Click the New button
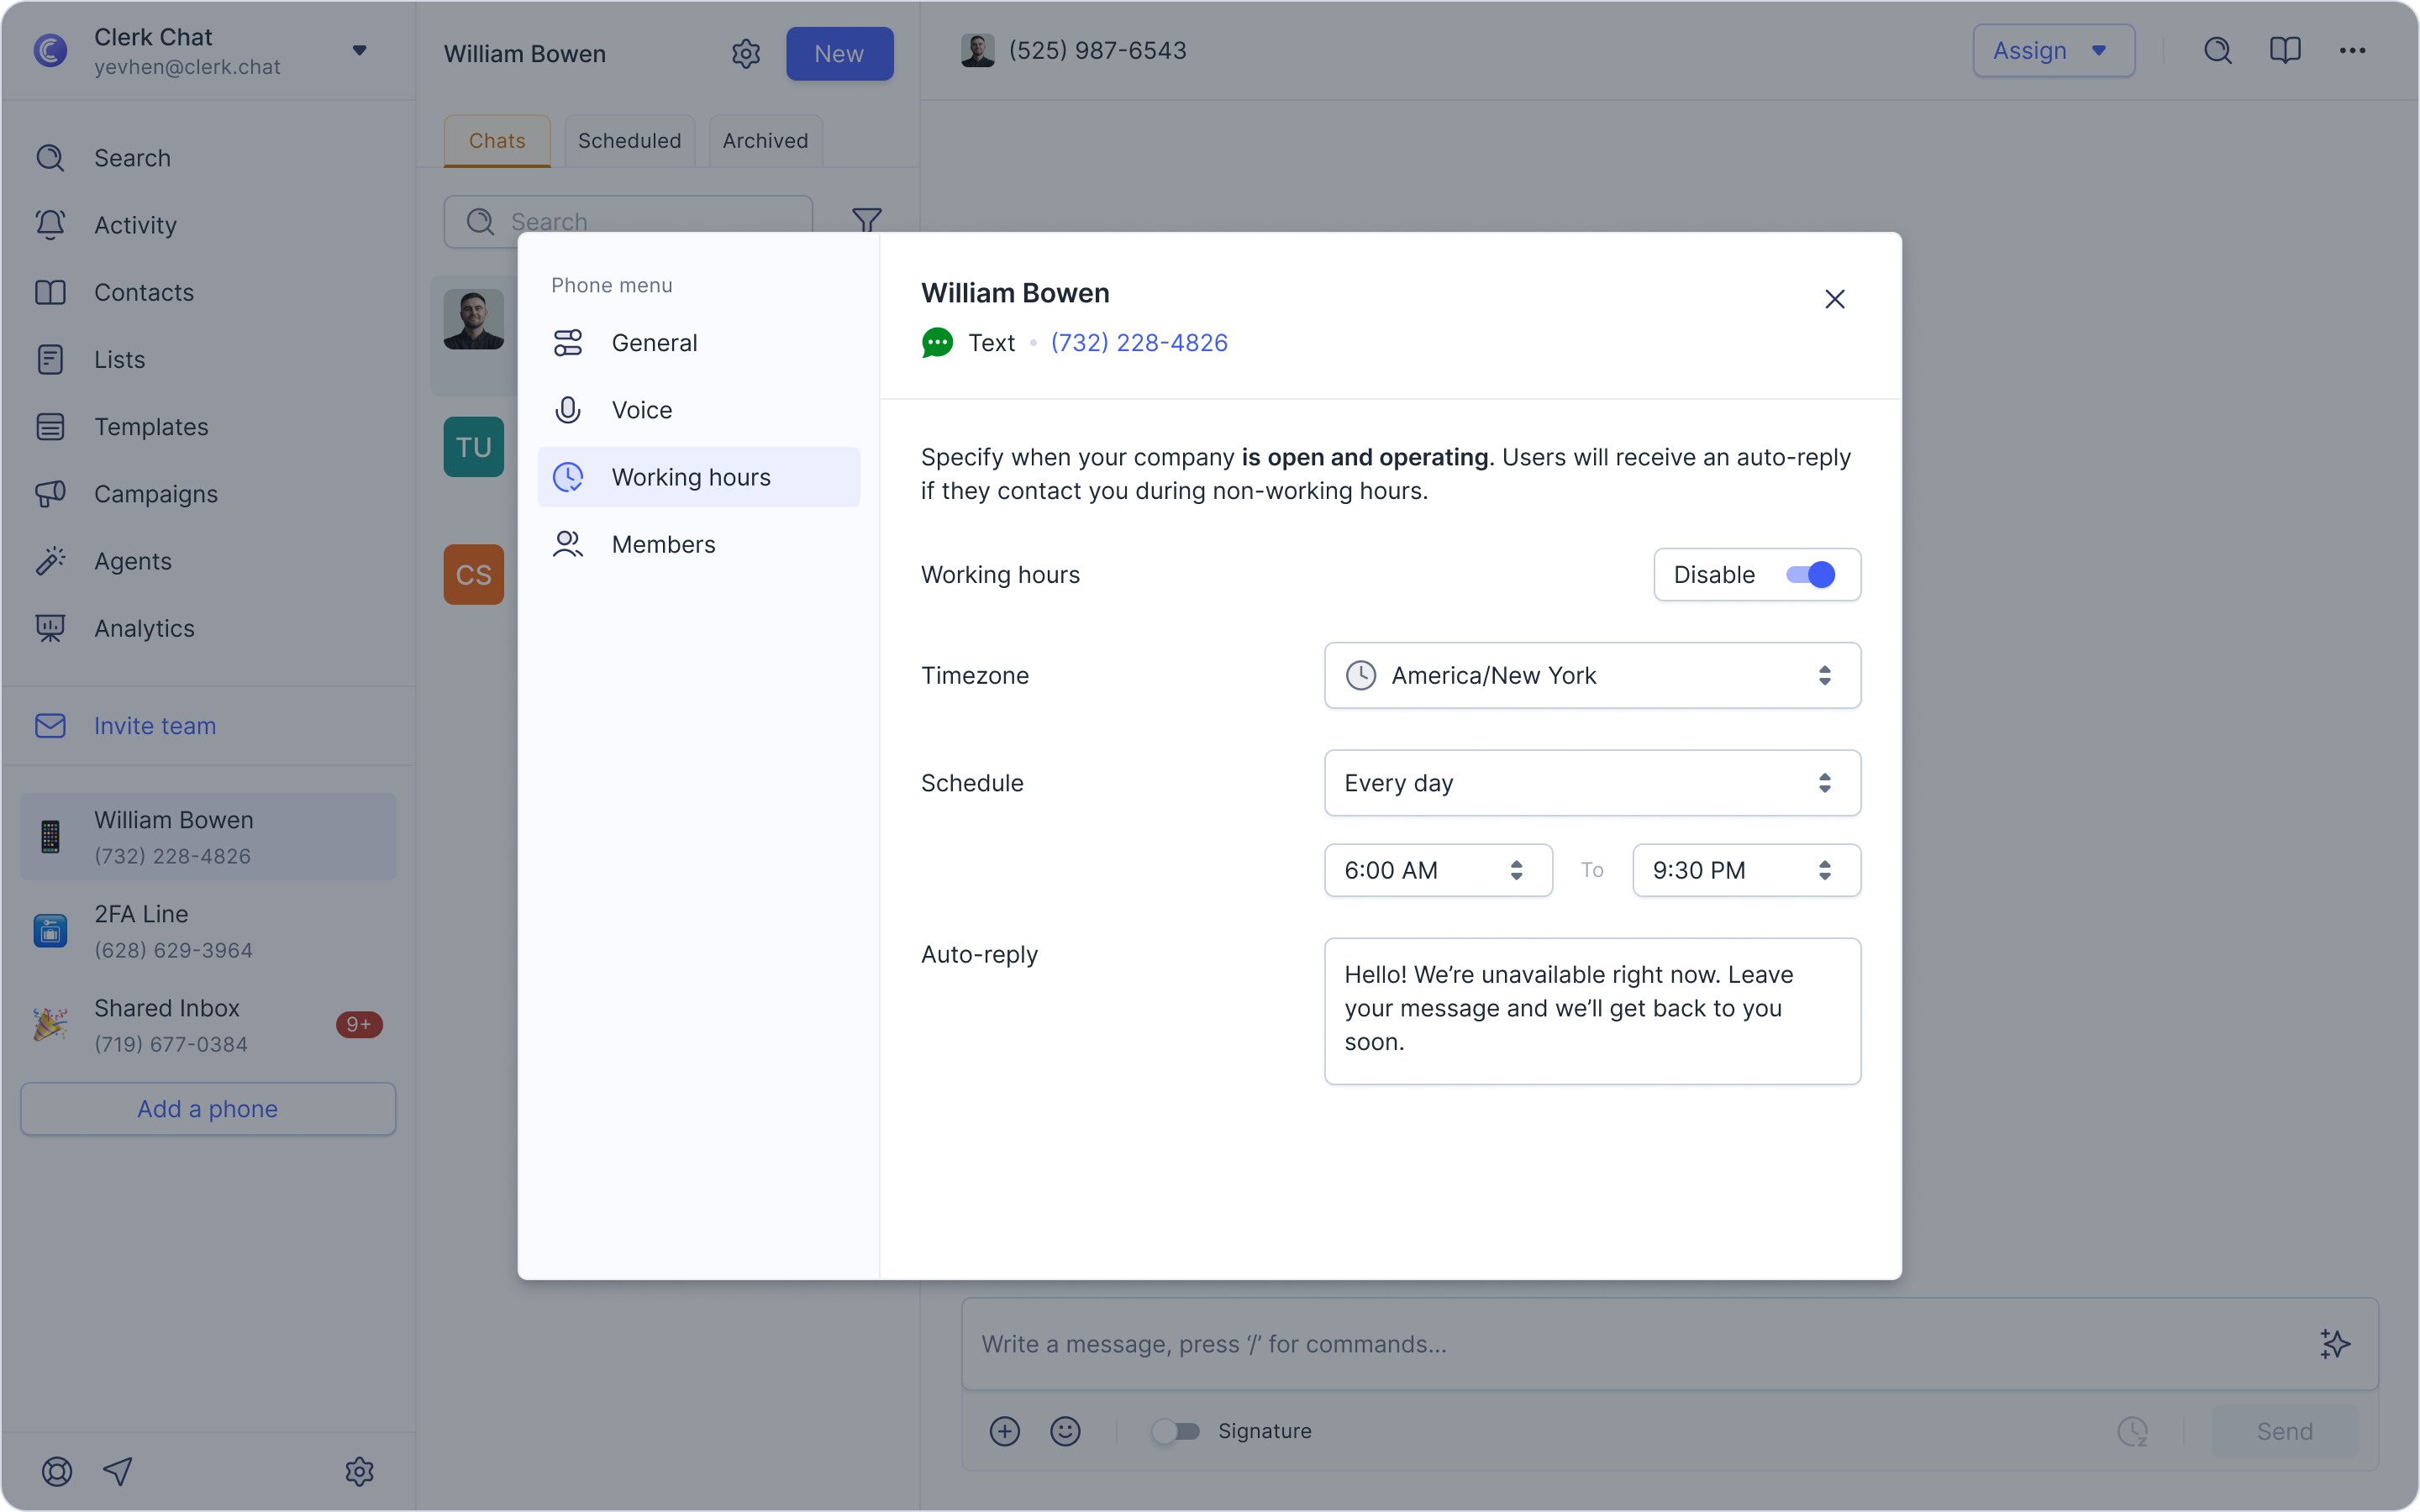Viewport: 2420px width, 1512px height. (x=839, y=54)
